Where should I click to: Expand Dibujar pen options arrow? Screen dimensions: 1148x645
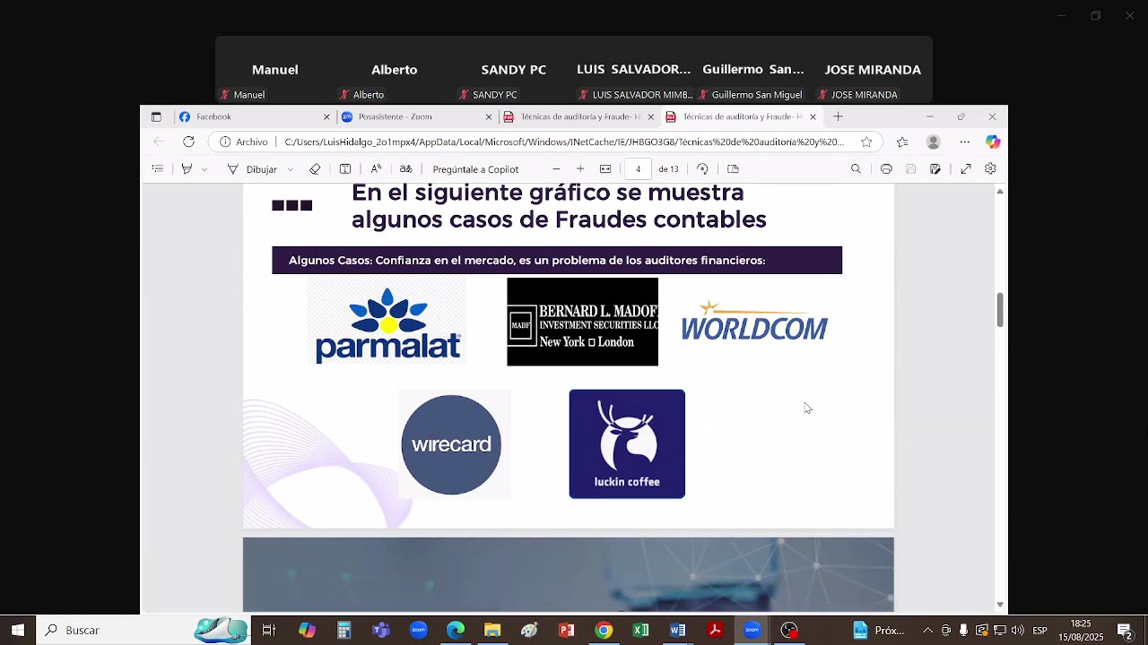coord(289,169)
